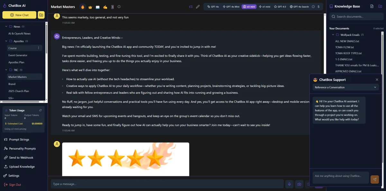Click the Search documents input field
The height and width of the screenshot is (191, 386).
point(356,17)
